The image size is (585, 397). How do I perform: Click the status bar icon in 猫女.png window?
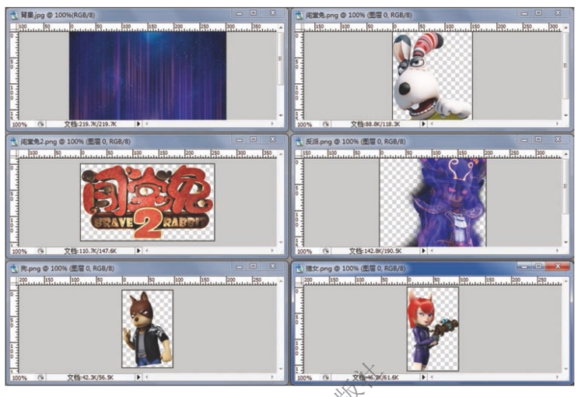point(325,378)
